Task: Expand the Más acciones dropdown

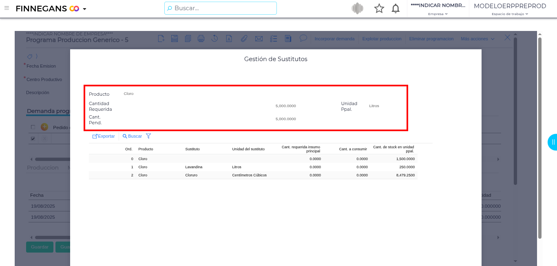Action: [477, 39]
